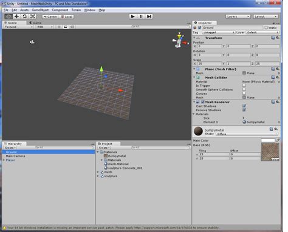Open Transform component help icon
The width and height of the screenshot is (288, 232).
pos(273,38)
